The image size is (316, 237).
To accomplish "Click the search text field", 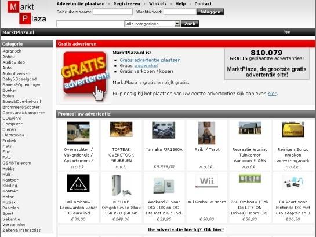I will pyautogui.click(x=90, y=24).
